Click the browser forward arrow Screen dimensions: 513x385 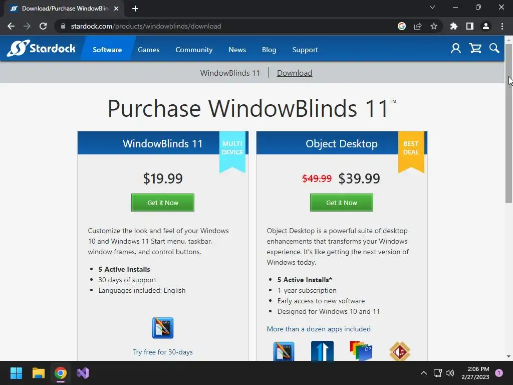27,26
